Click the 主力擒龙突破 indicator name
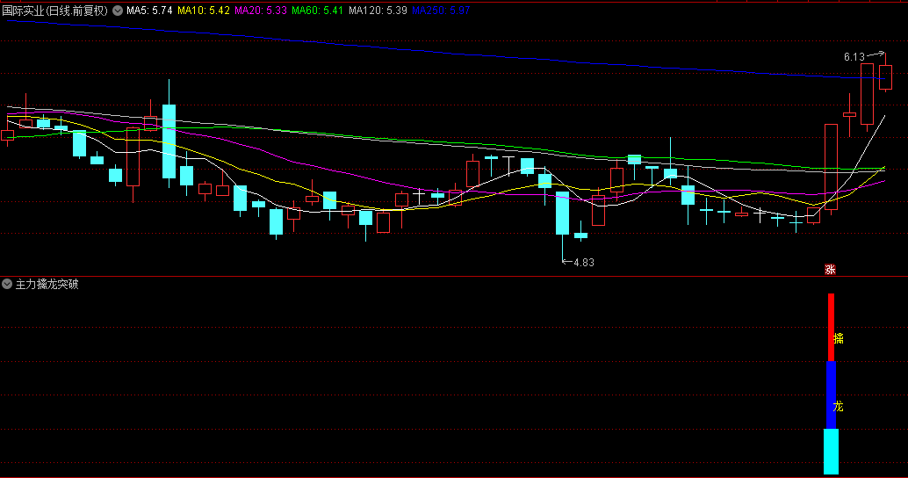 pyautogui.click(x=47, y=284)
